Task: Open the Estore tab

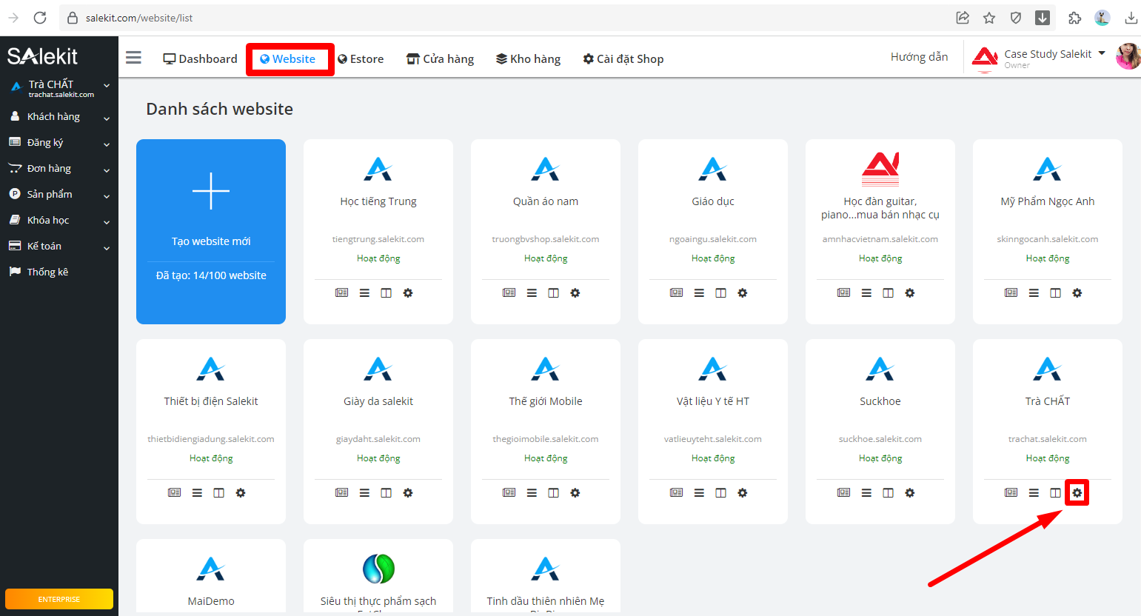Action: (x=361, y=59)
